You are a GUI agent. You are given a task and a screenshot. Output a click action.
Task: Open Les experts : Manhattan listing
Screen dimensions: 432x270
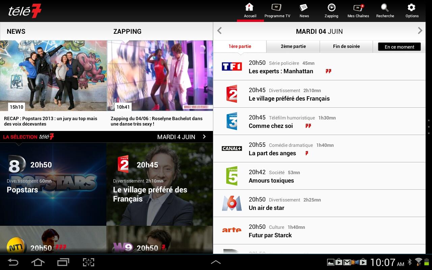point(319,66)
